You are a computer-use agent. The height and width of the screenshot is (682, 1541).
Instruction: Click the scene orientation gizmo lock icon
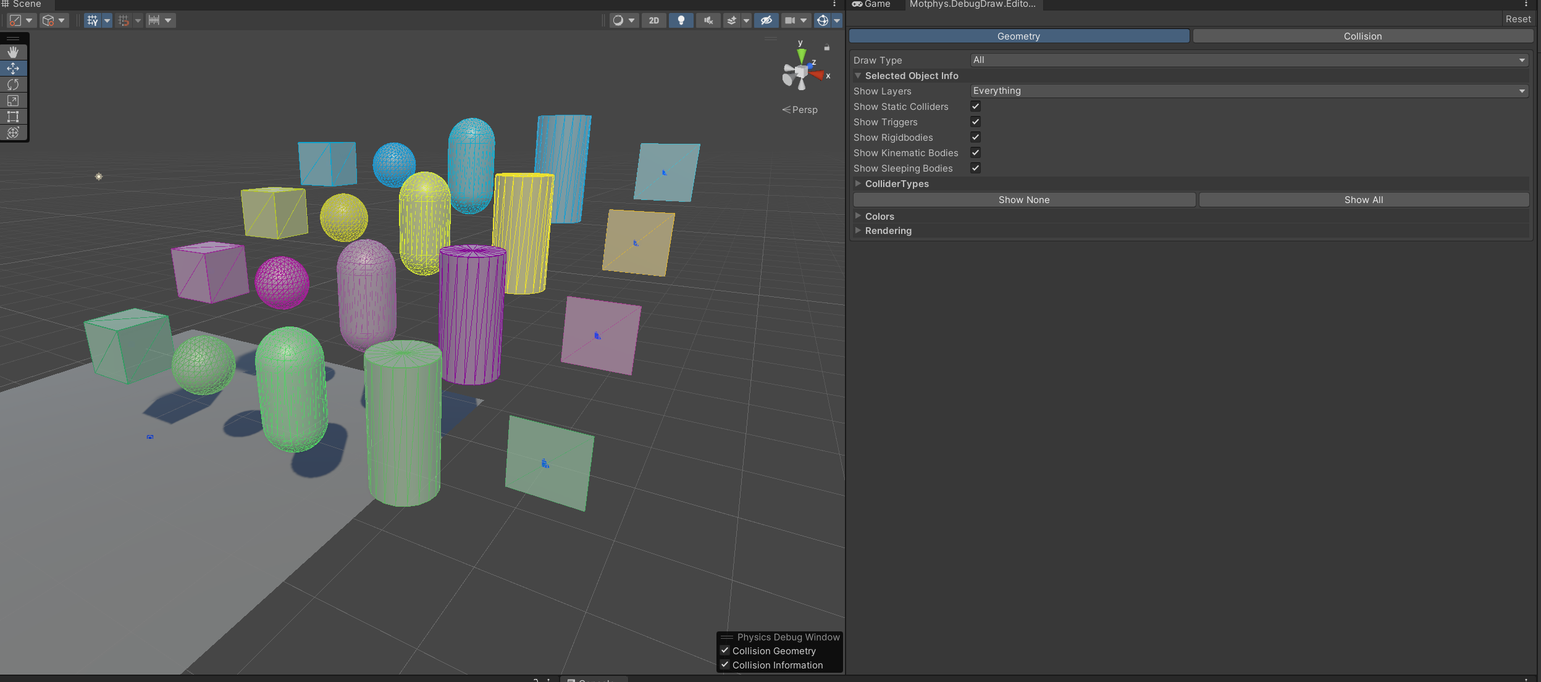(x=827, y=48)
